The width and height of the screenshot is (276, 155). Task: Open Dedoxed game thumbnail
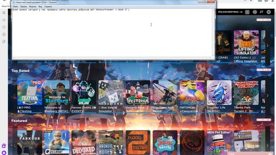[x=84, y=143]
